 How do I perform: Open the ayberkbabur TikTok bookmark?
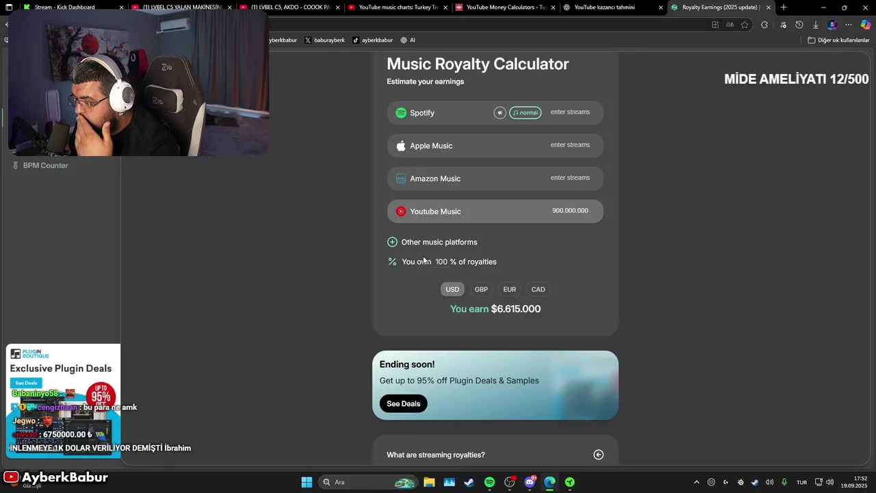click(372, 40)
